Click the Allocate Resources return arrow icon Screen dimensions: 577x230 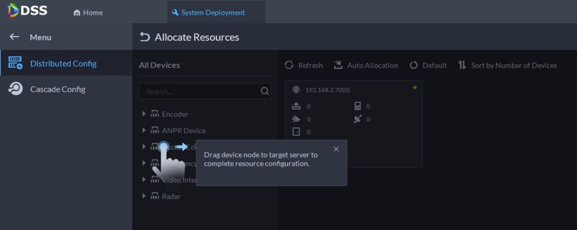click(x=145, y=37)
